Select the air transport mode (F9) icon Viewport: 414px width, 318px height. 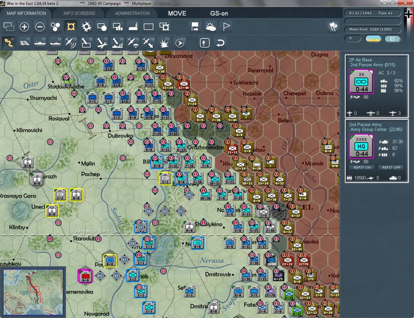point(133,43)
